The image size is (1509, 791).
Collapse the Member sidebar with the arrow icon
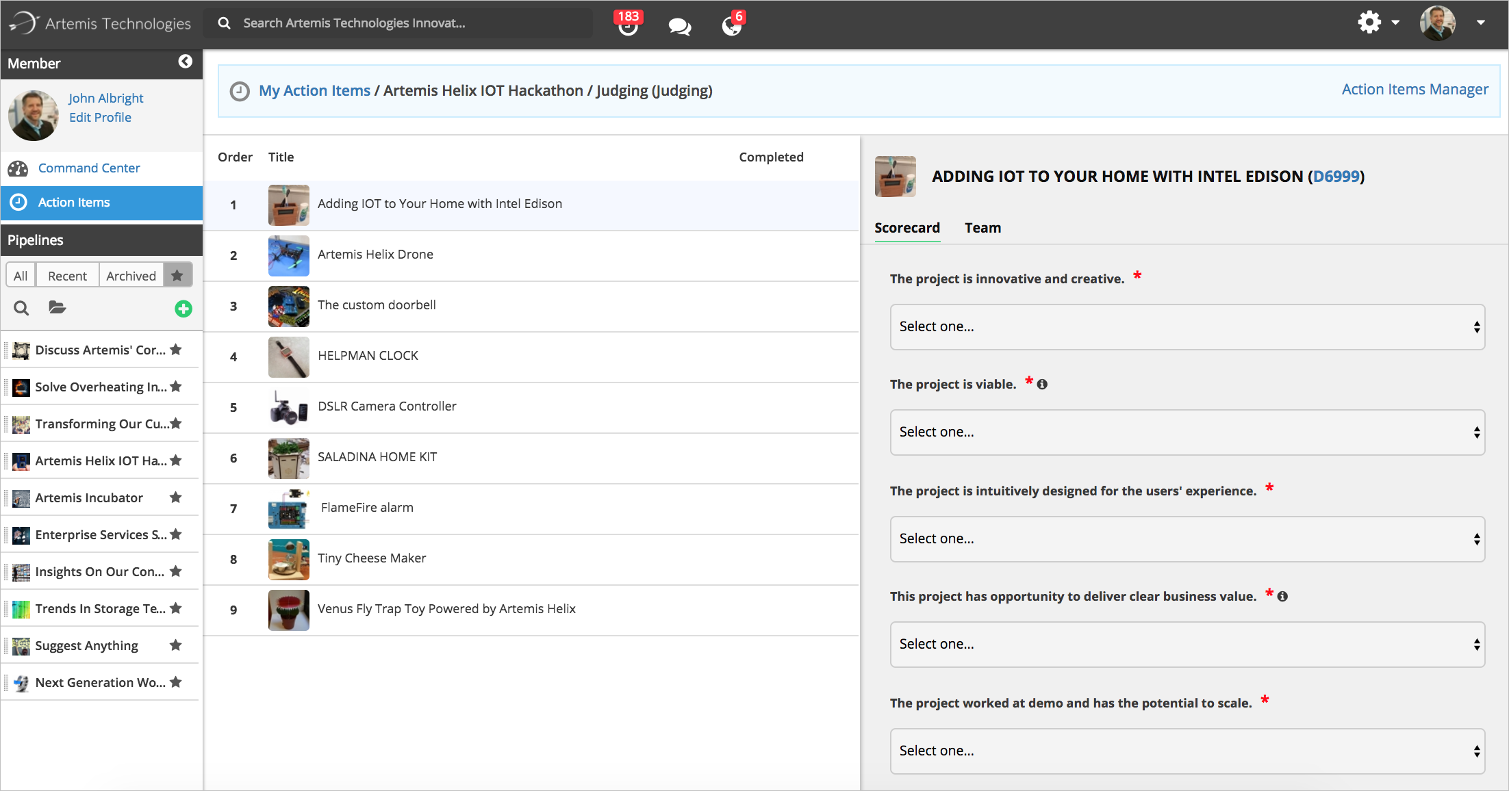click(185, 62)
